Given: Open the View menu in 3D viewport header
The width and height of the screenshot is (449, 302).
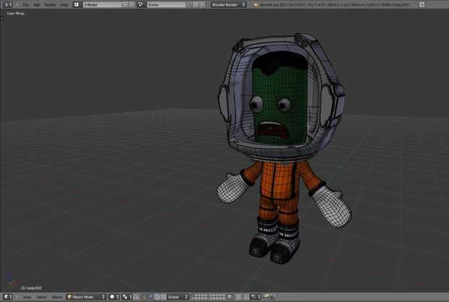Looking at the screenshot, I should click(27, 297).
